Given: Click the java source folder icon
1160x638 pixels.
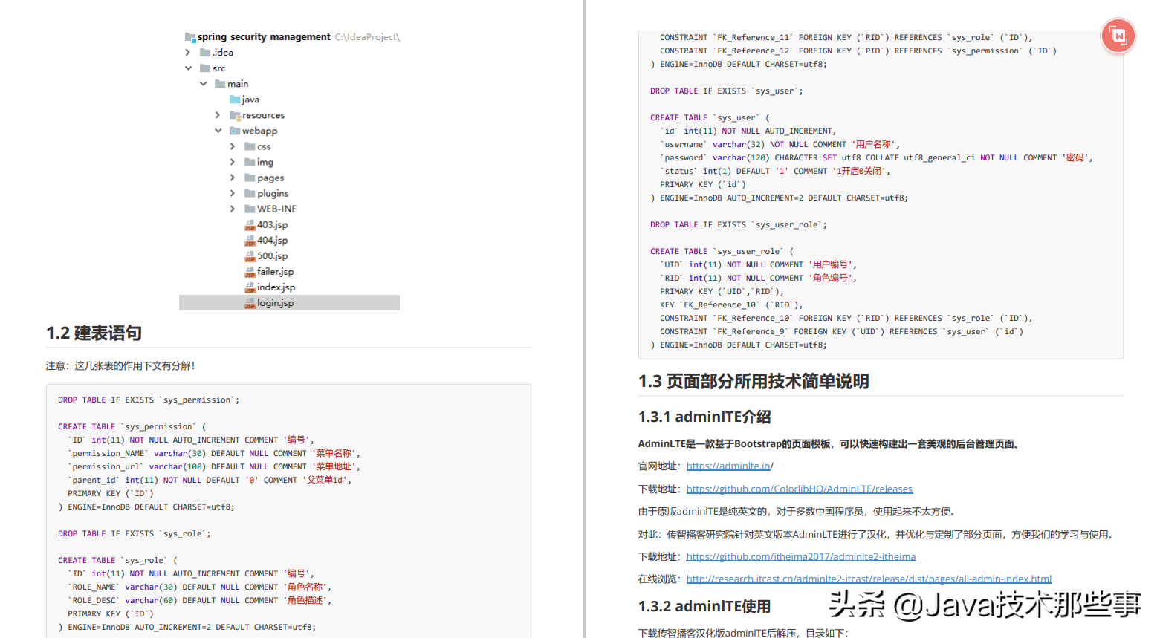Looking at the screenshot, I should tap(235, 100).
